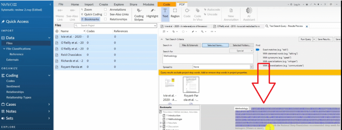Move the Find match-level slider handle
The width and height of the screenshot is (342, 130).
coord(258,50)
